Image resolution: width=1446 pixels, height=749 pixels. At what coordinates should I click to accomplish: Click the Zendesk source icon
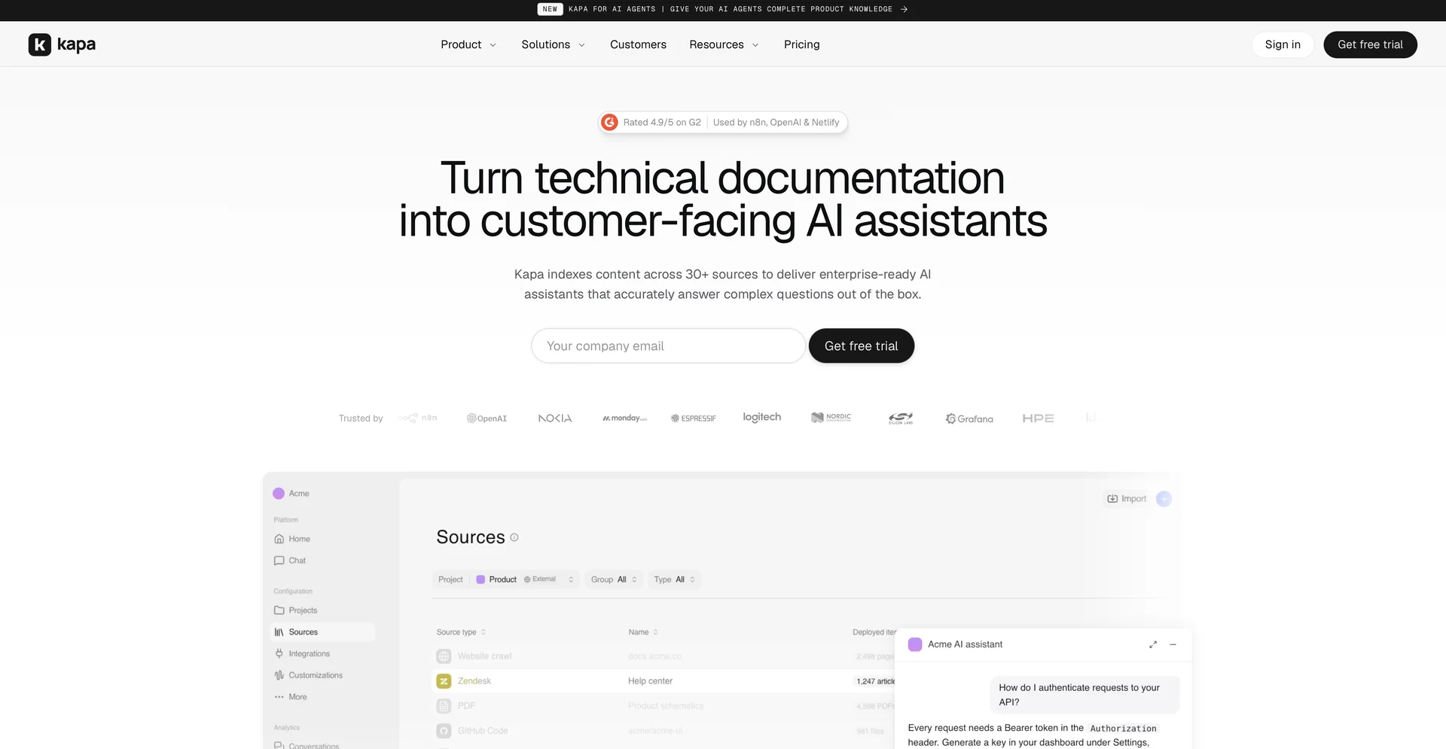pos(444,681)
